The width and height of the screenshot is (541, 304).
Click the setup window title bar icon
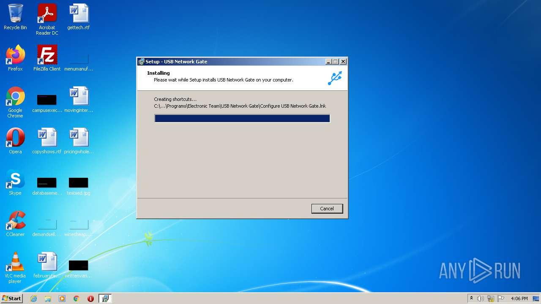click(x=141, y=62)
